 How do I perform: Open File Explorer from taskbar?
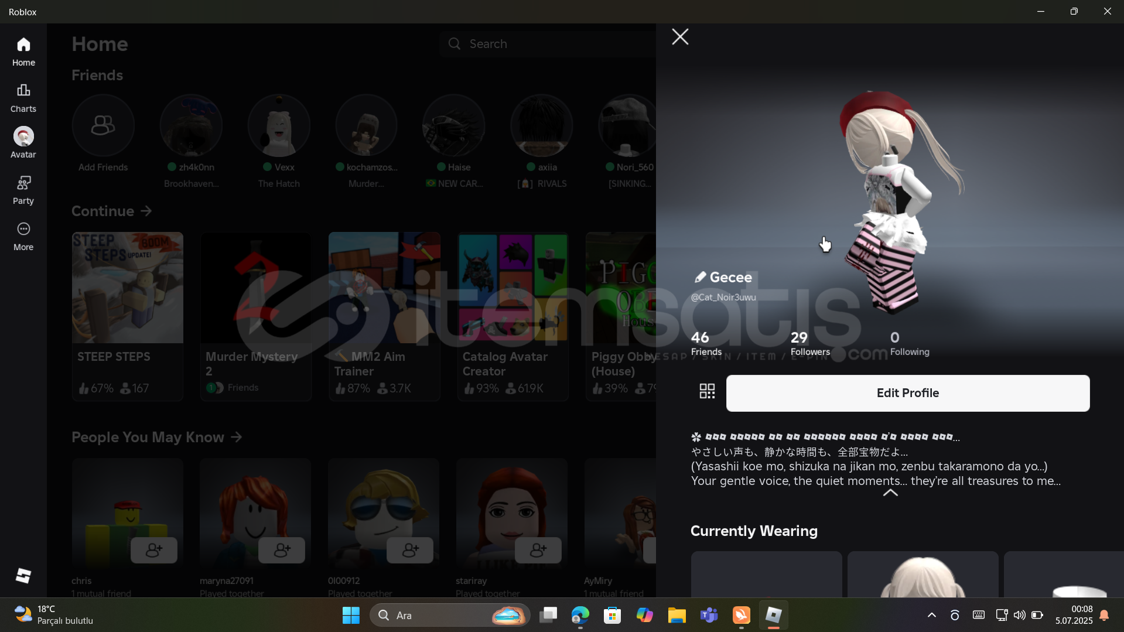pos(677,615)
